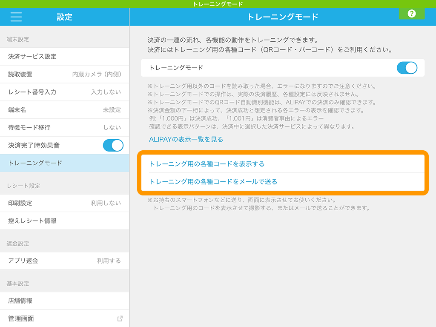Open the アプリ返金 refund setting

pos(64,261)
